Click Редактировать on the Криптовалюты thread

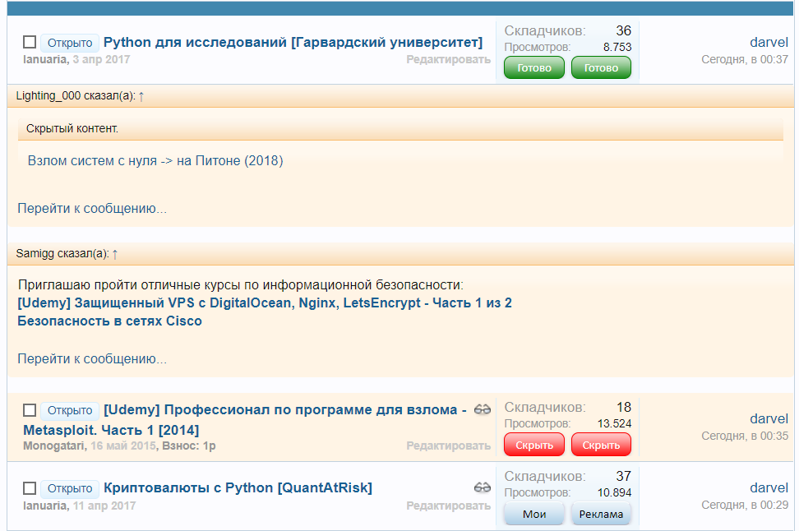click(449, 506)
